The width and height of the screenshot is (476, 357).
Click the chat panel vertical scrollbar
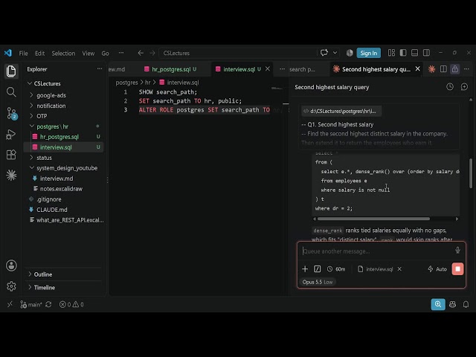pos(471,173)
